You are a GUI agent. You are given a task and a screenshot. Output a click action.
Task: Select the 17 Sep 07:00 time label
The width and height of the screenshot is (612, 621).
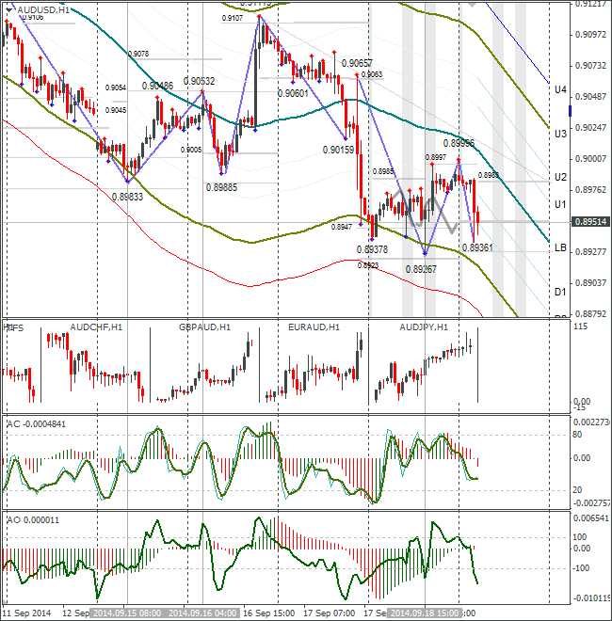coord(329,613)
